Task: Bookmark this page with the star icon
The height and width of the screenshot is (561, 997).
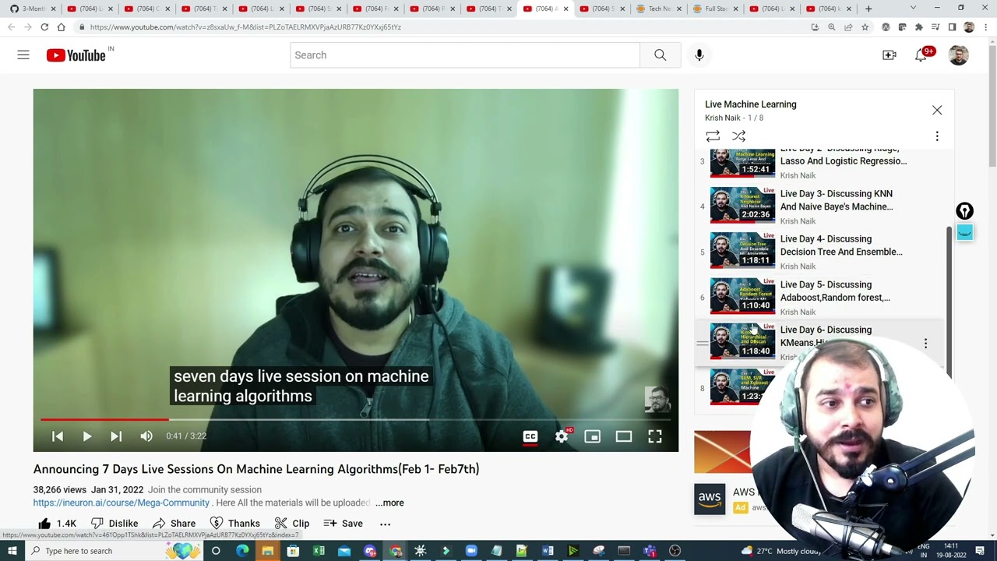Action: [865, 27]
